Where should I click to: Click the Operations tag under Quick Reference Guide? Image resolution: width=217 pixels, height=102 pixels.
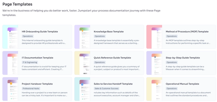pos(100,62)
